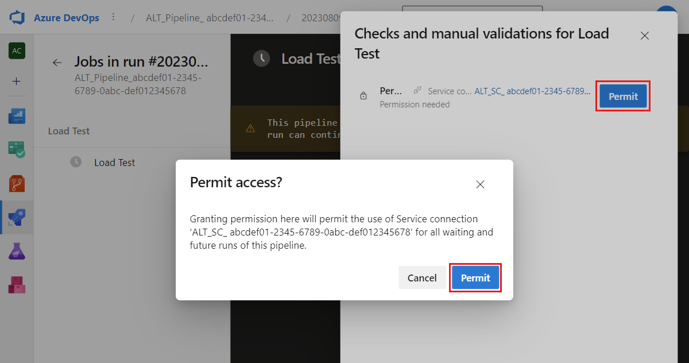Screen dimensions: 689x363
Task: Close the Permit access dialog with X
Action: [x=481, y=184]
